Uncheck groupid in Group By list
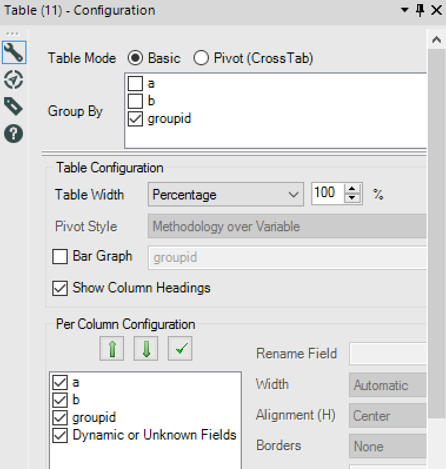The image size is (446, 469). coord(135,119)
